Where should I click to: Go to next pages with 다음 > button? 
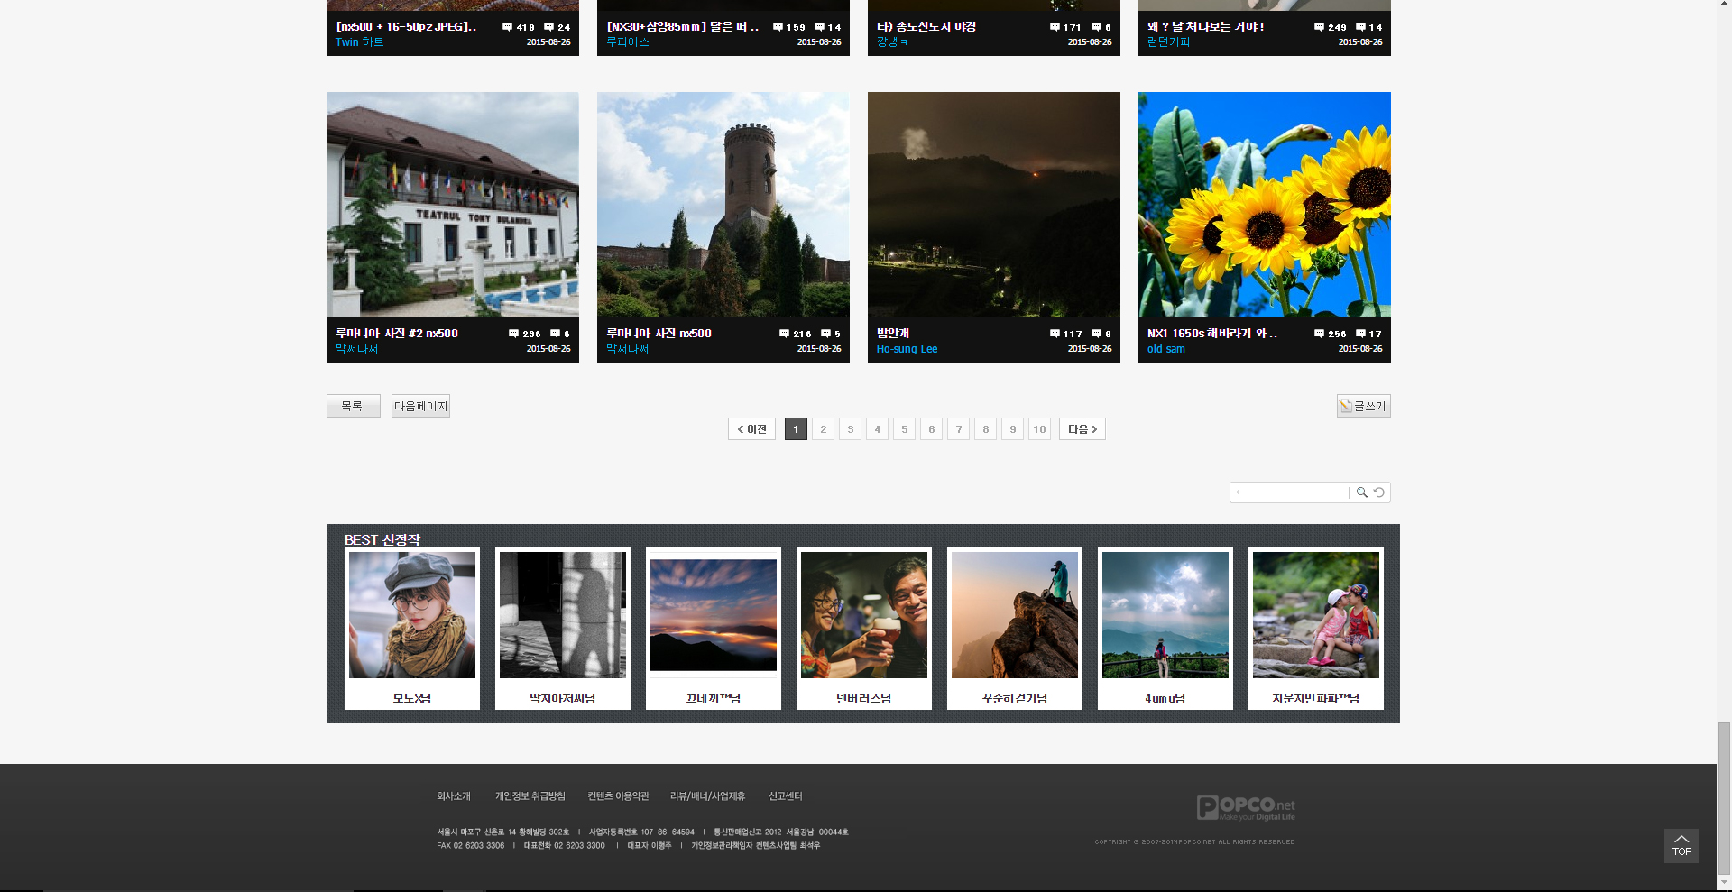coord(1082,429)
